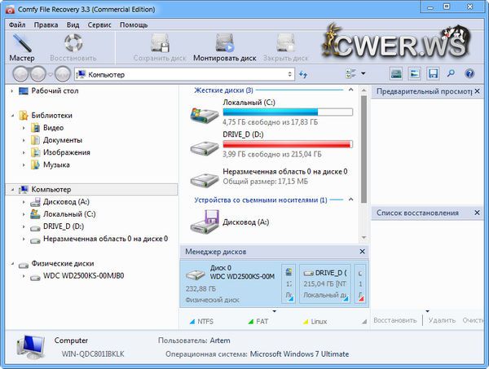Select Дисковод (A:) in the tree
Viewport: 489px width, 369px height.
click(66, 202)
